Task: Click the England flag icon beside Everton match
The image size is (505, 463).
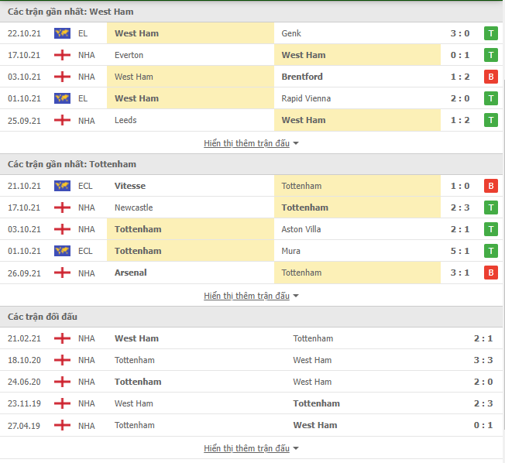Action: [x=62, y=55]
